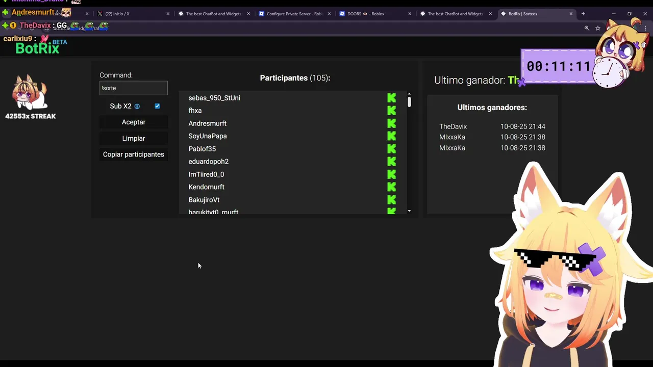Click the Participantes (105) heading

[x=295, y=78]
